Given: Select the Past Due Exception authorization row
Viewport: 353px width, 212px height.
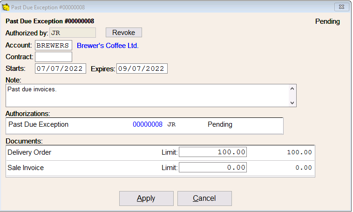Looking at the screenshot, I should [144, 124].
